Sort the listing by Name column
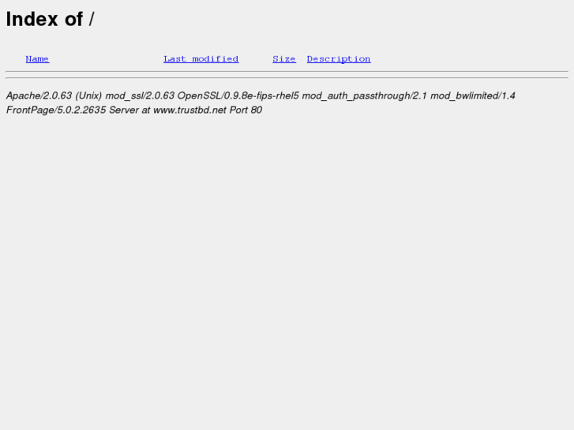The image size is (574, 430). click(37, 59)
